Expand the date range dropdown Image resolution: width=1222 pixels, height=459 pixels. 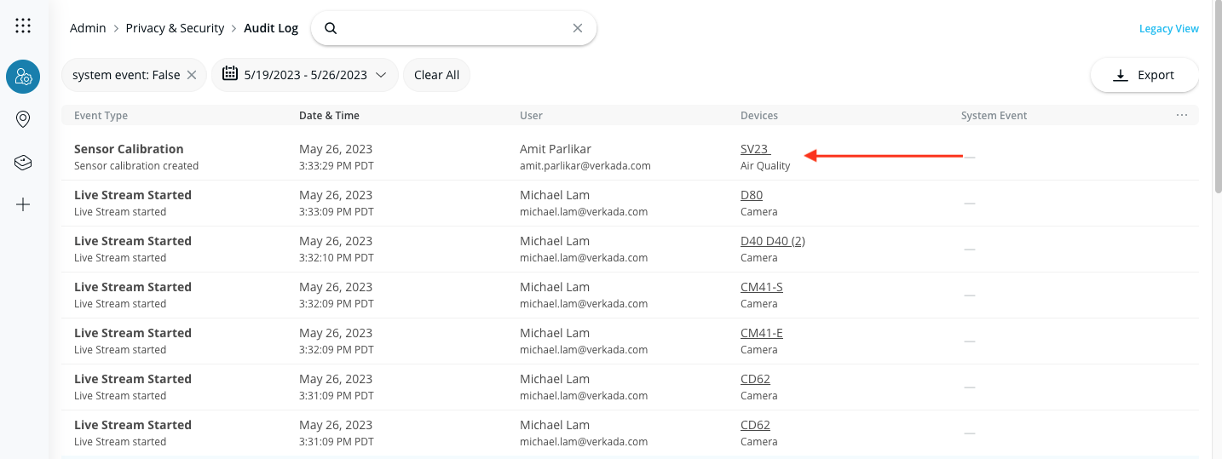click(381, 75)
